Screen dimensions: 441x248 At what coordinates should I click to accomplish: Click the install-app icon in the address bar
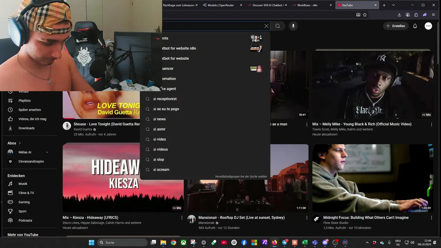358,15
